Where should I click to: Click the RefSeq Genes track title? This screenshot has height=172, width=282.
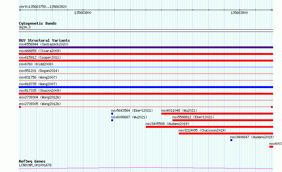click(x=32, y=161)
